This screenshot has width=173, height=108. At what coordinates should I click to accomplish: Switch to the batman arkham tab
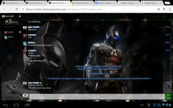coord(105,3)
